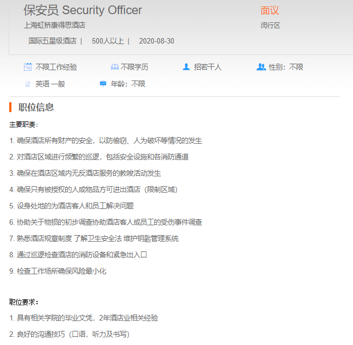Click the 国际五星级酒店 hotel type tag
353x345 pixels.
pos(52,41)
